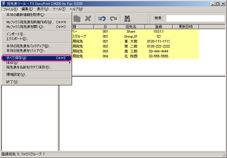This screenshot has width=227, height=158.
Task: Click the redo arrow icon
Action: click(x=113, y=18)
